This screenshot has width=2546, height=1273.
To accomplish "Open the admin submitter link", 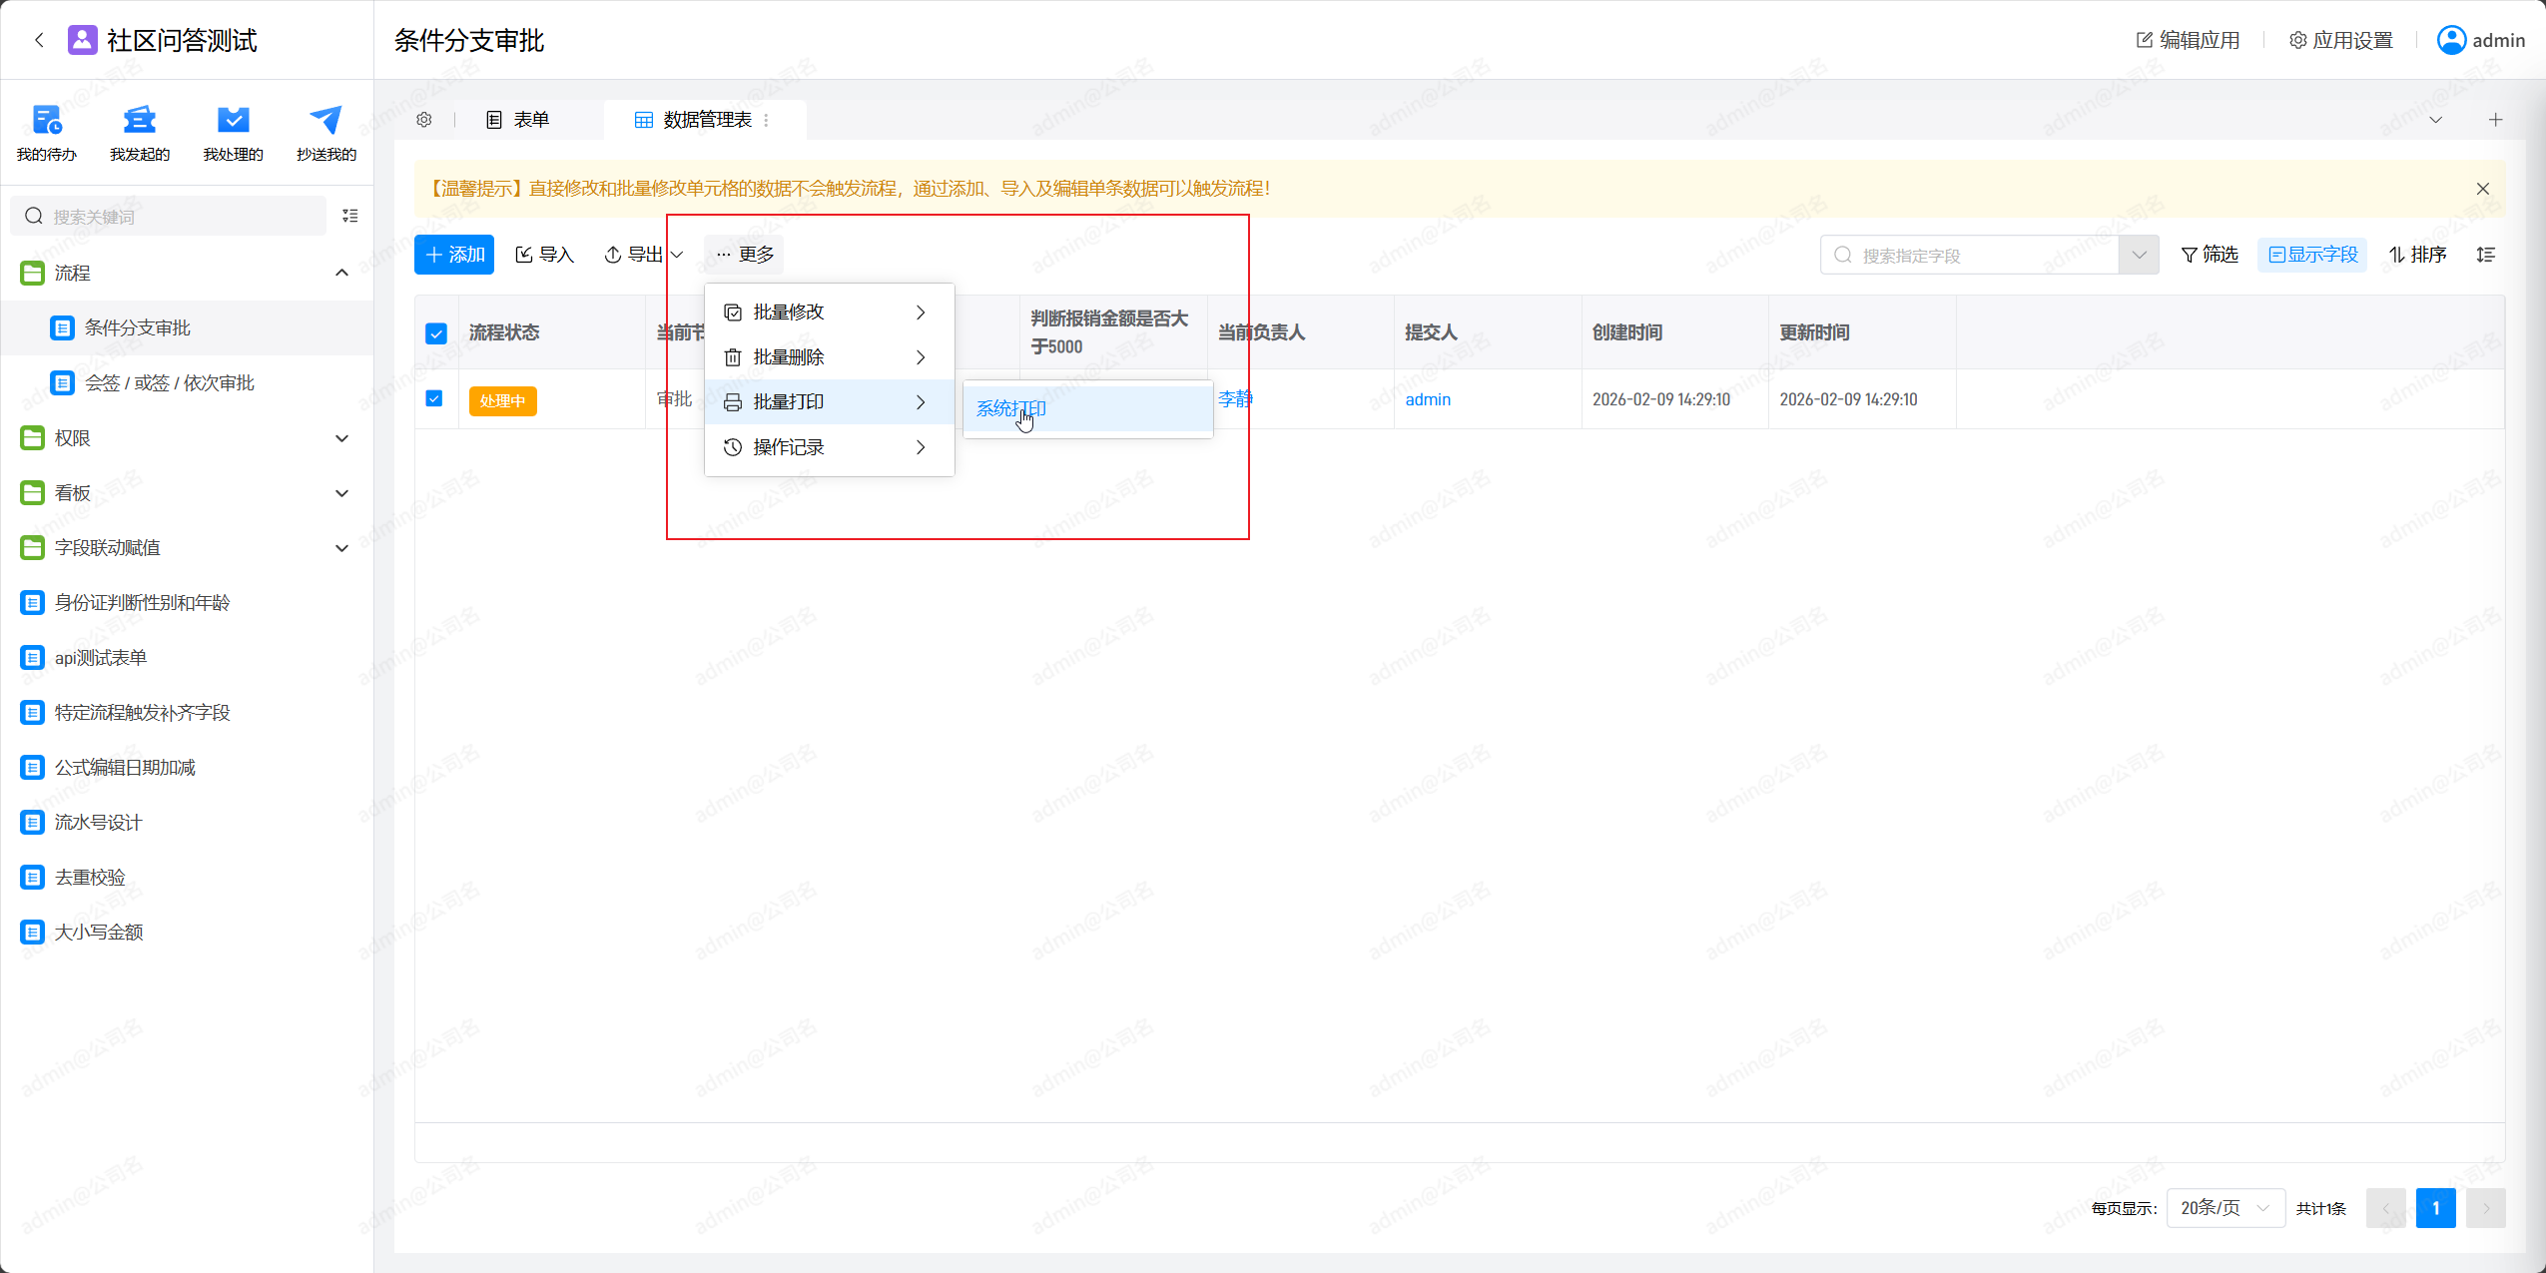I will [1428, 399].
